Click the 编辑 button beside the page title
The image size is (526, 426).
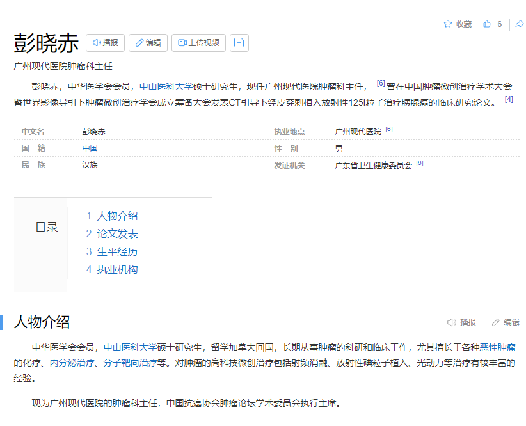[x=148, y=43]
